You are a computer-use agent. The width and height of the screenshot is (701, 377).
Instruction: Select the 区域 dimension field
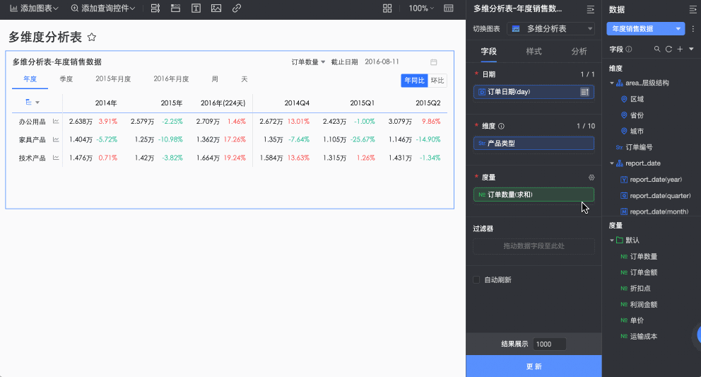pos(637,99)
